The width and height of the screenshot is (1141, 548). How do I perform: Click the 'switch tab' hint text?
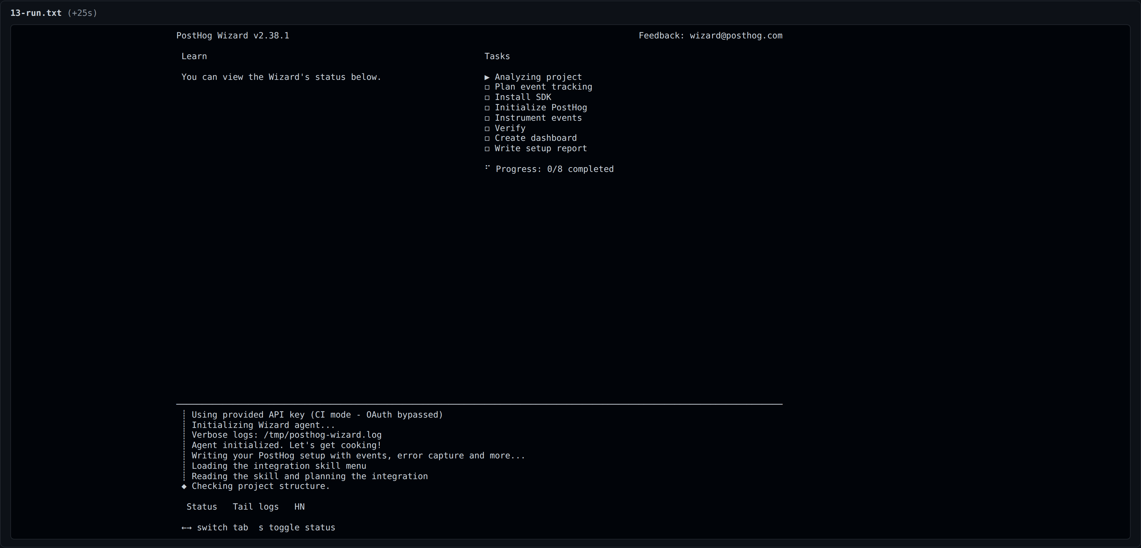point(222,528)
